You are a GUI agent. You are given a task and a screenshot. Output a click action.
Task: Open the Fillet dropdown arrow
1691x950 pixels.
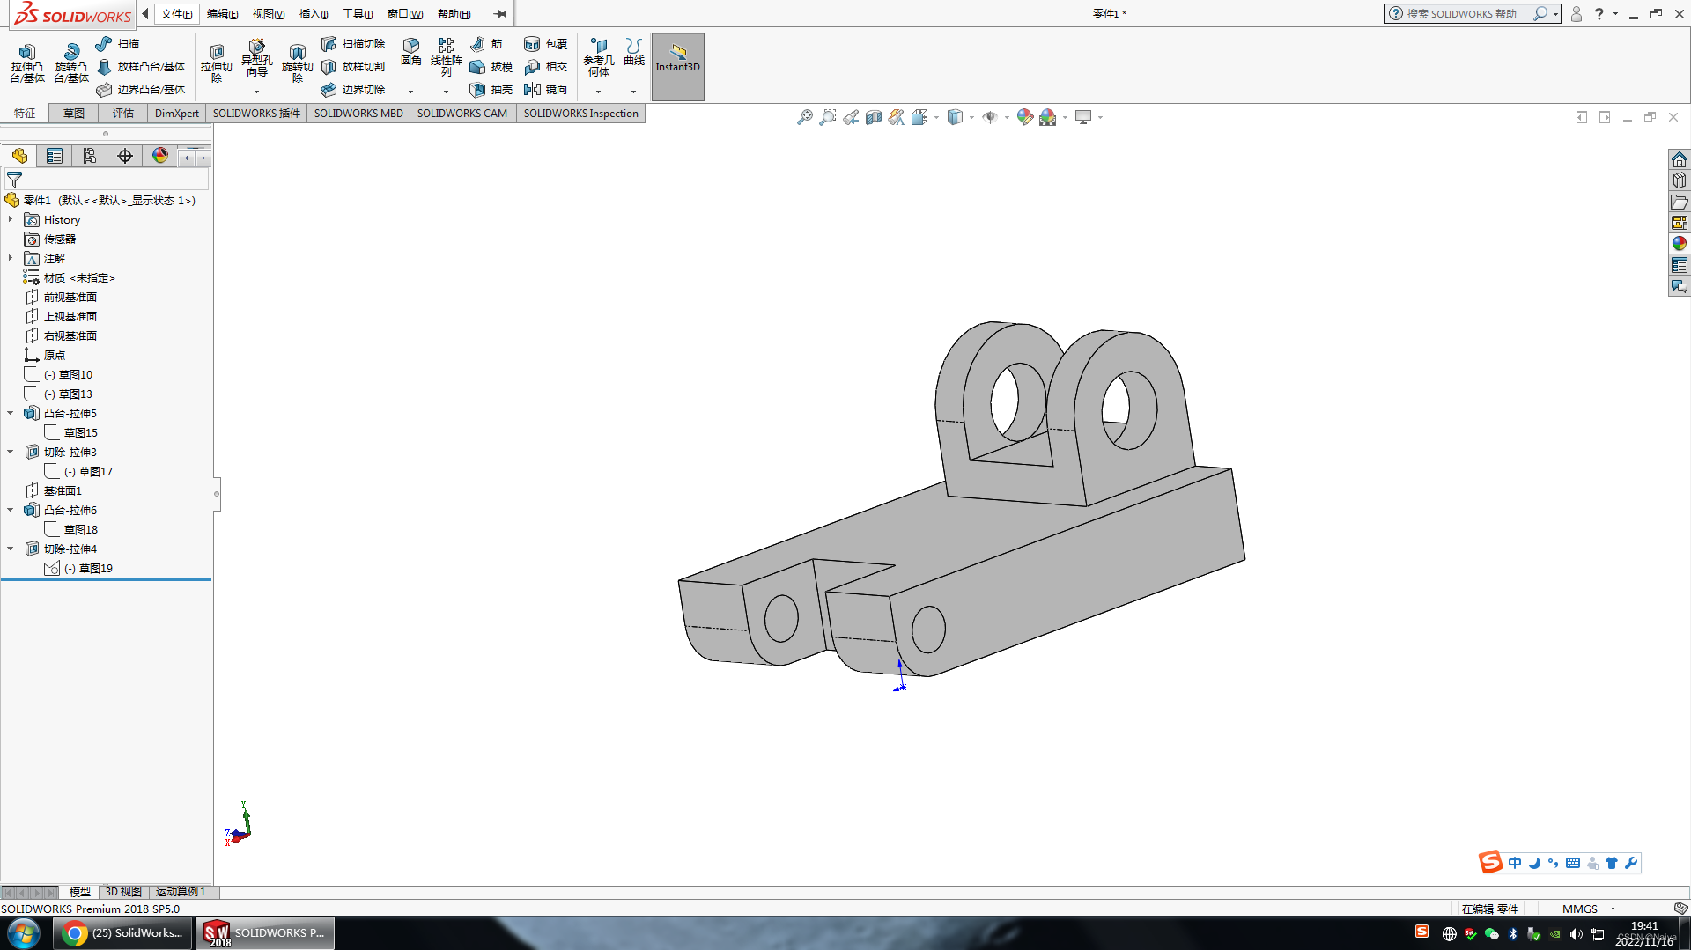(410, 92)
